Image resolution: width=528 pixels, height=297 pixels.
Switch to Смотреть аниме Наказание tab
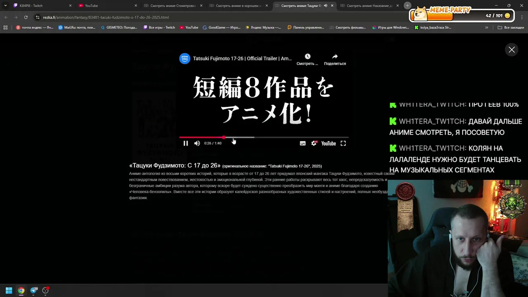369,6
